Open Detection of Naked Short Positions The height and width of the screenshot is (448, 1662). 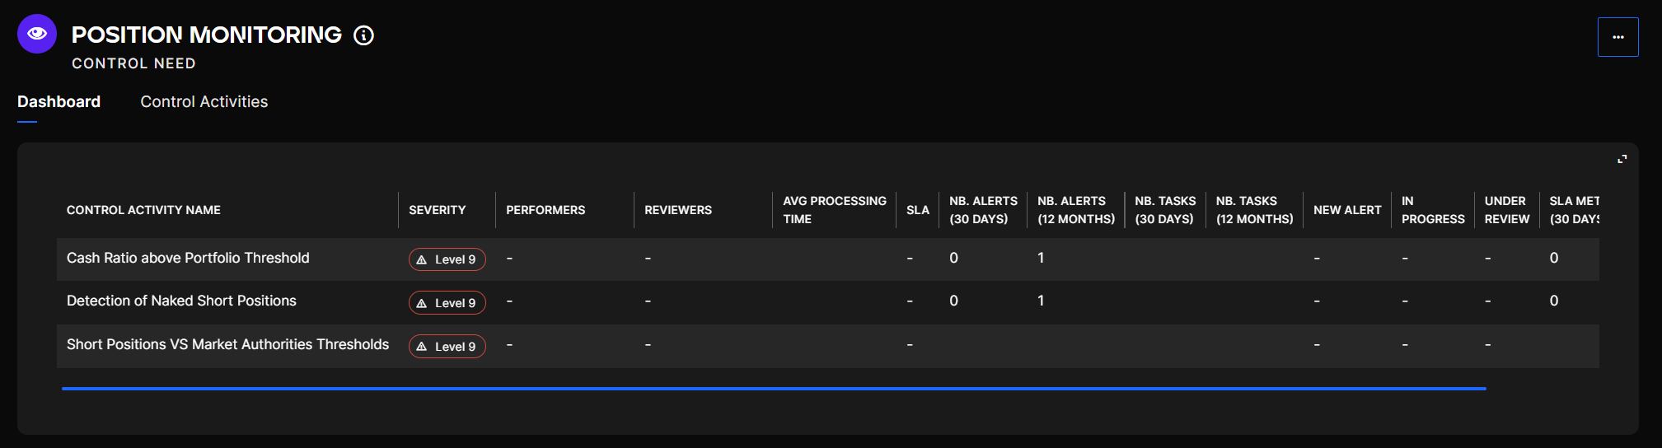coord(181,301)
